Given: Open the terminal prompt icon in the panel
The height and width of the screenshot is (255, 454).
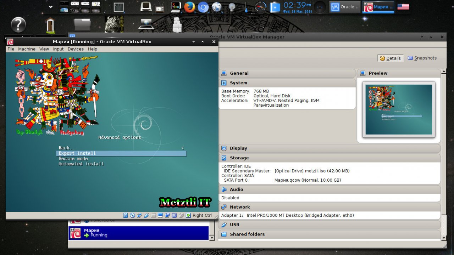Looking at the screenshot, I should point(119,7).
